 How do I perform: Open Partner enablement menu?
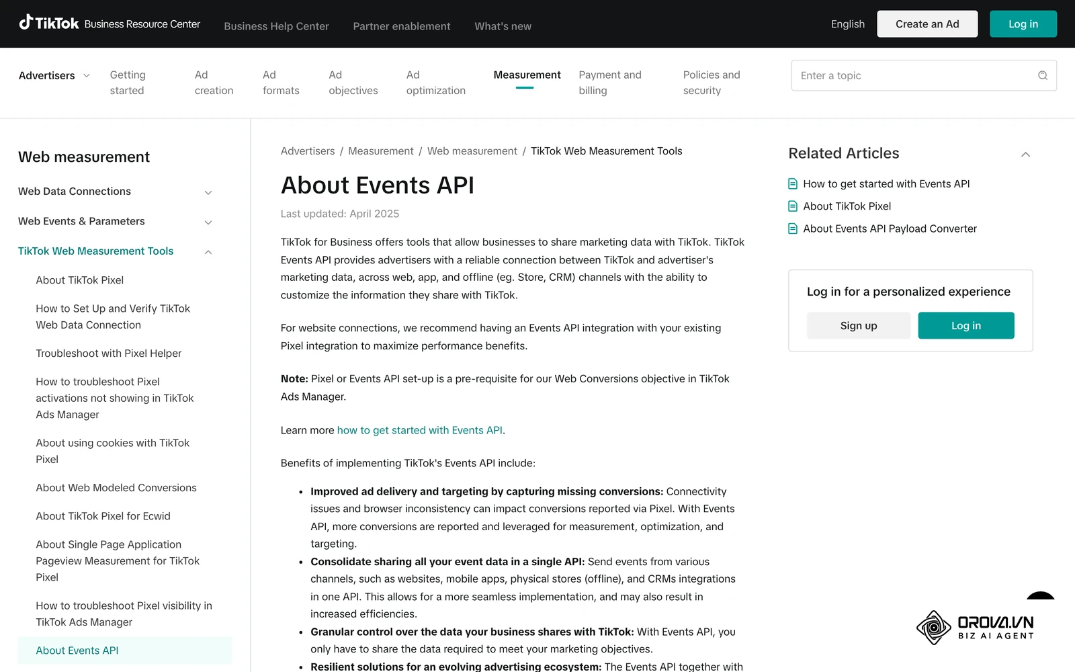pos(402,26)
